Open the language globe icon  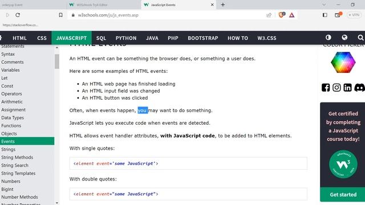point(344,38)
